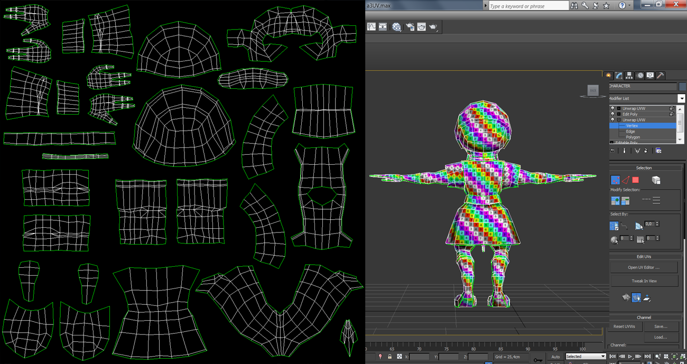Click the Reset UVWs button
The height and width of the screenshot is (364, 687).
pos(625,326)
